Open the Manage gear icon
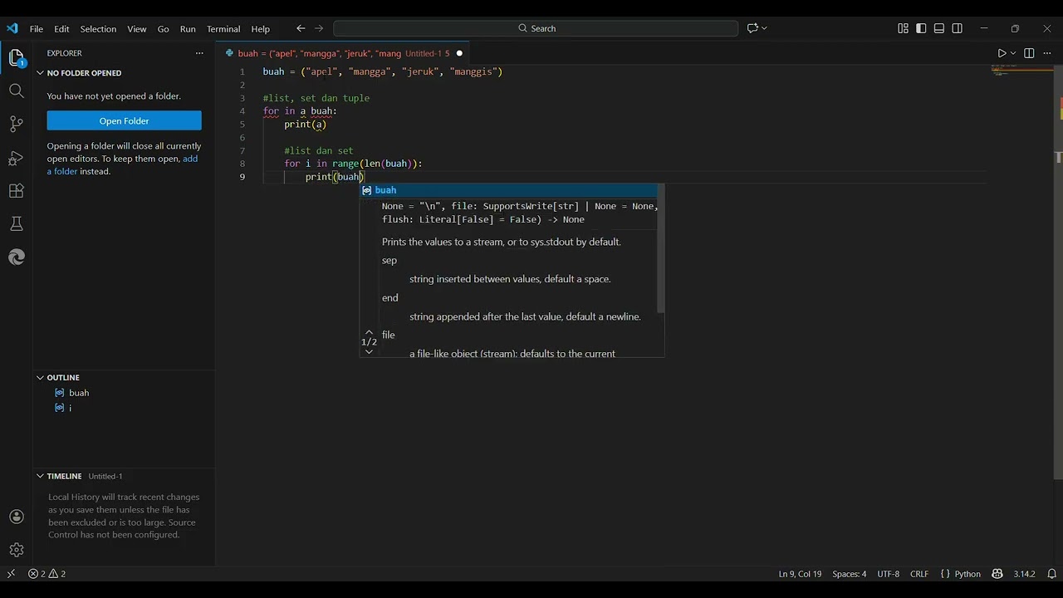The image size is (1063, 598). coord(17,550)
